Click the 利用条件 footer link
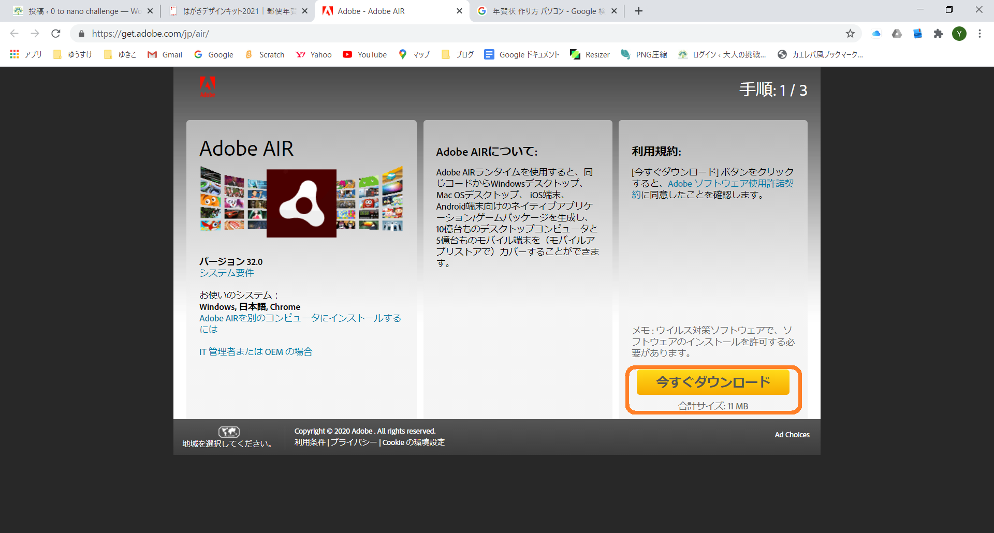The image size is (994, 533). 310,442
